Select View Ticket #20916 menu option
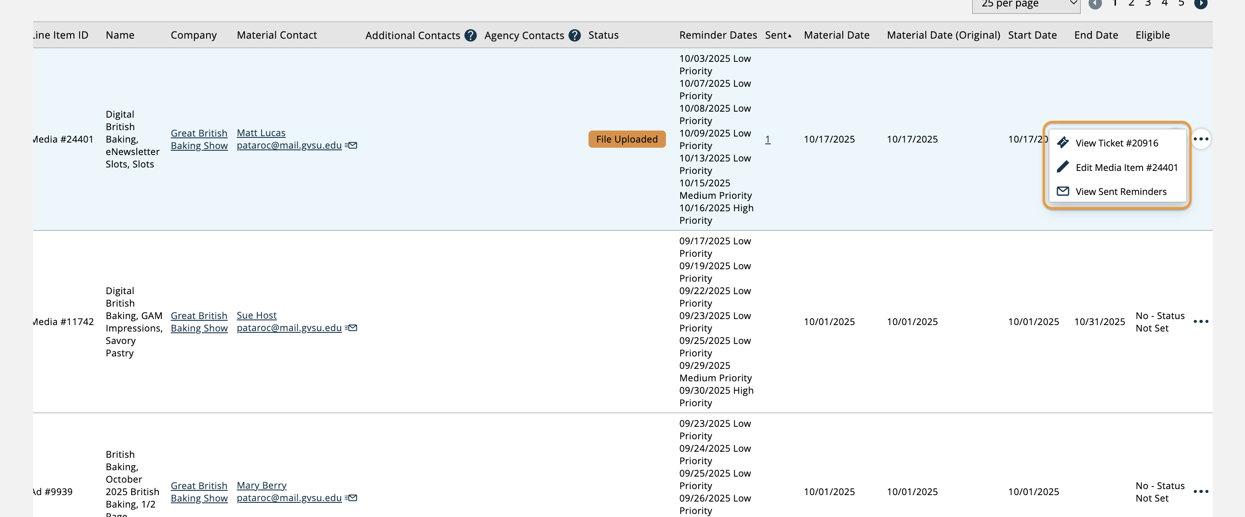This screenshot has width=1245, height=517. (x=1116, y=143)
